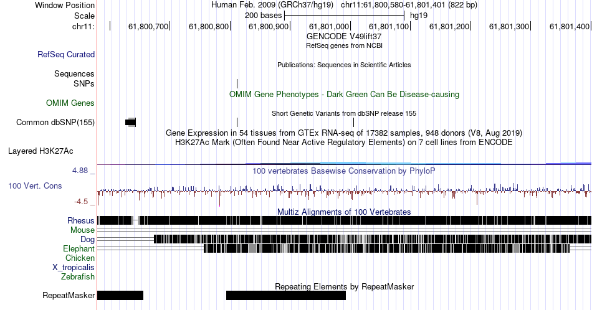Viewport: 592px width, 310px height.
Task: Click the wide middle RepeatMasker block
Action: [x=286, y=295]
